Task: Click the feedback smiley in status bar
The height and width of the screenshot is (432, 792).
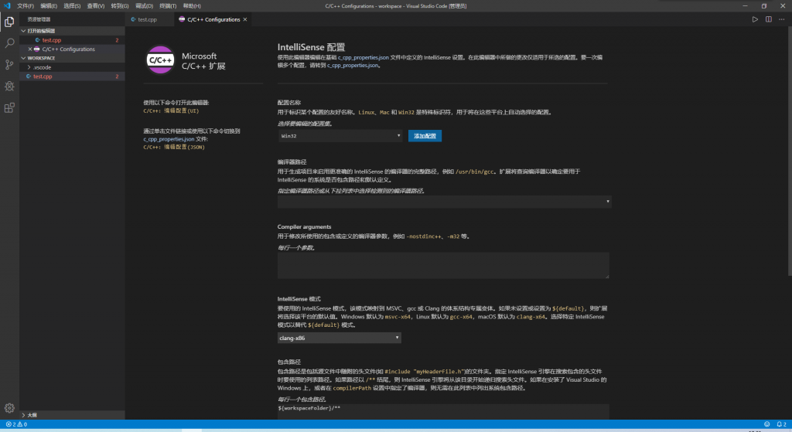Action: 766,424
